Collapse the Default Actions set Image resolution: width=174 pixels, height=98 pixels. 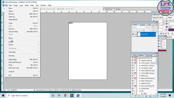click(138, 58)
